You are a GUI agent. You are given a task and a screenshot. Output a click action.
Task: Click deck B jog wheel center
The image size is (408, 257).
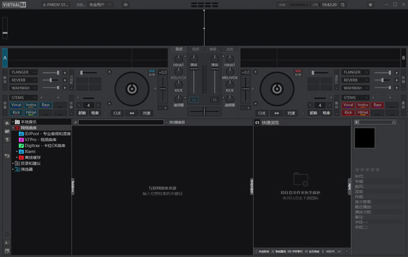tap(277, 89)
